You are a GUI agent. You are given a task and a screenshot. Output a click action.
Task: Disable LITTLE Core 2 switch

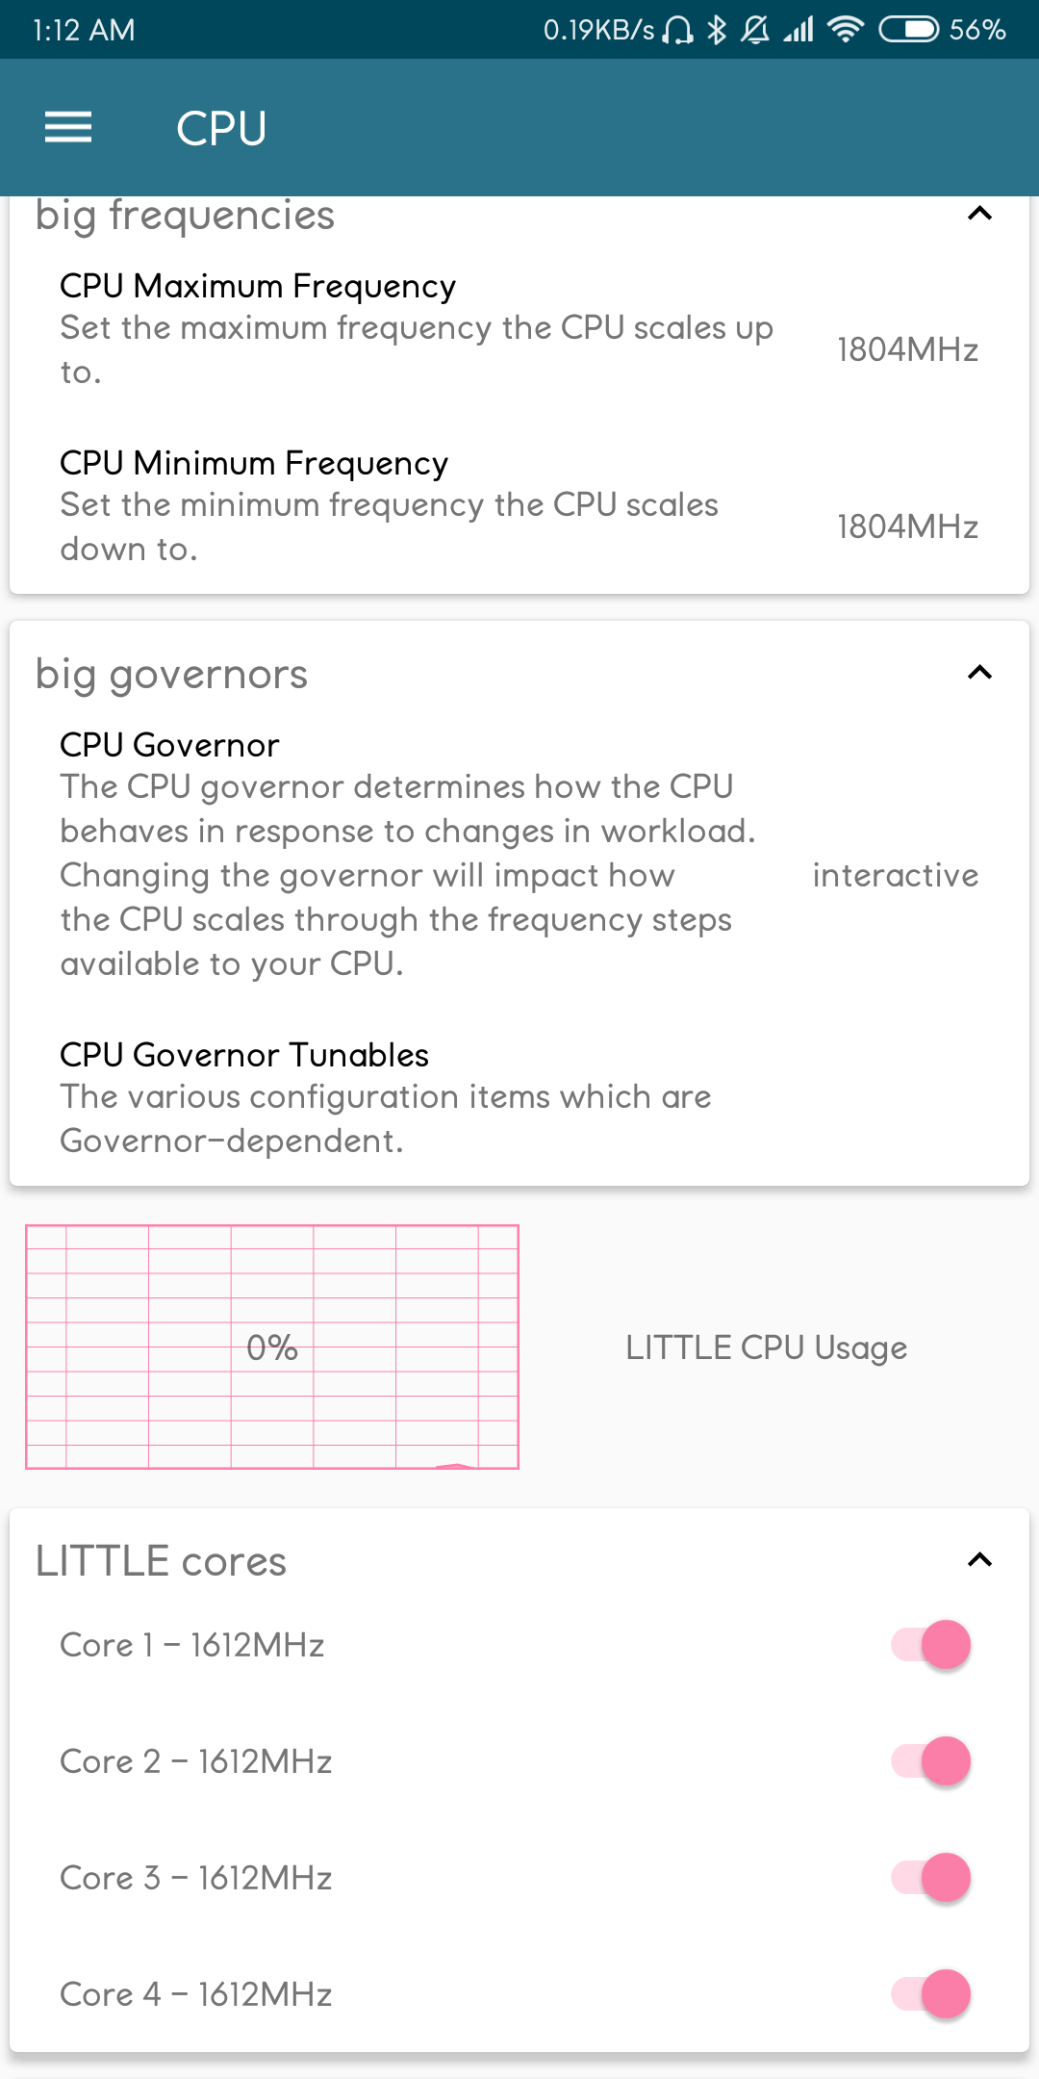tap(930, 1761)
